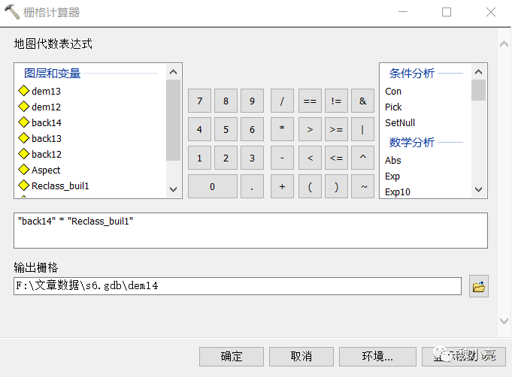Click the 4 keypad button
The image size is (512, 377).
tap(199, 129)
